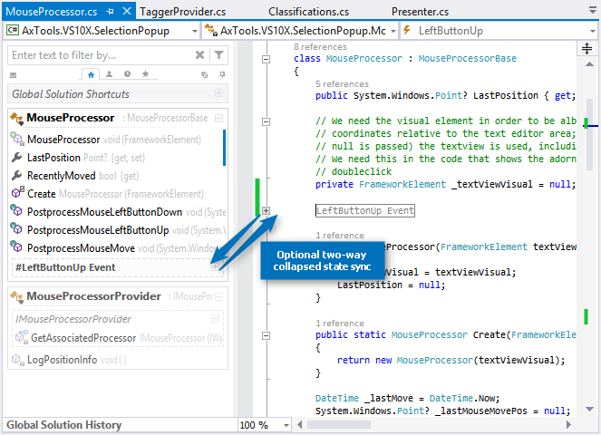The width and height of the screenshot is (601, 435).
Task: Click the collapsed LeftButtonUp Event box
Action: click(x=365, y=210)
